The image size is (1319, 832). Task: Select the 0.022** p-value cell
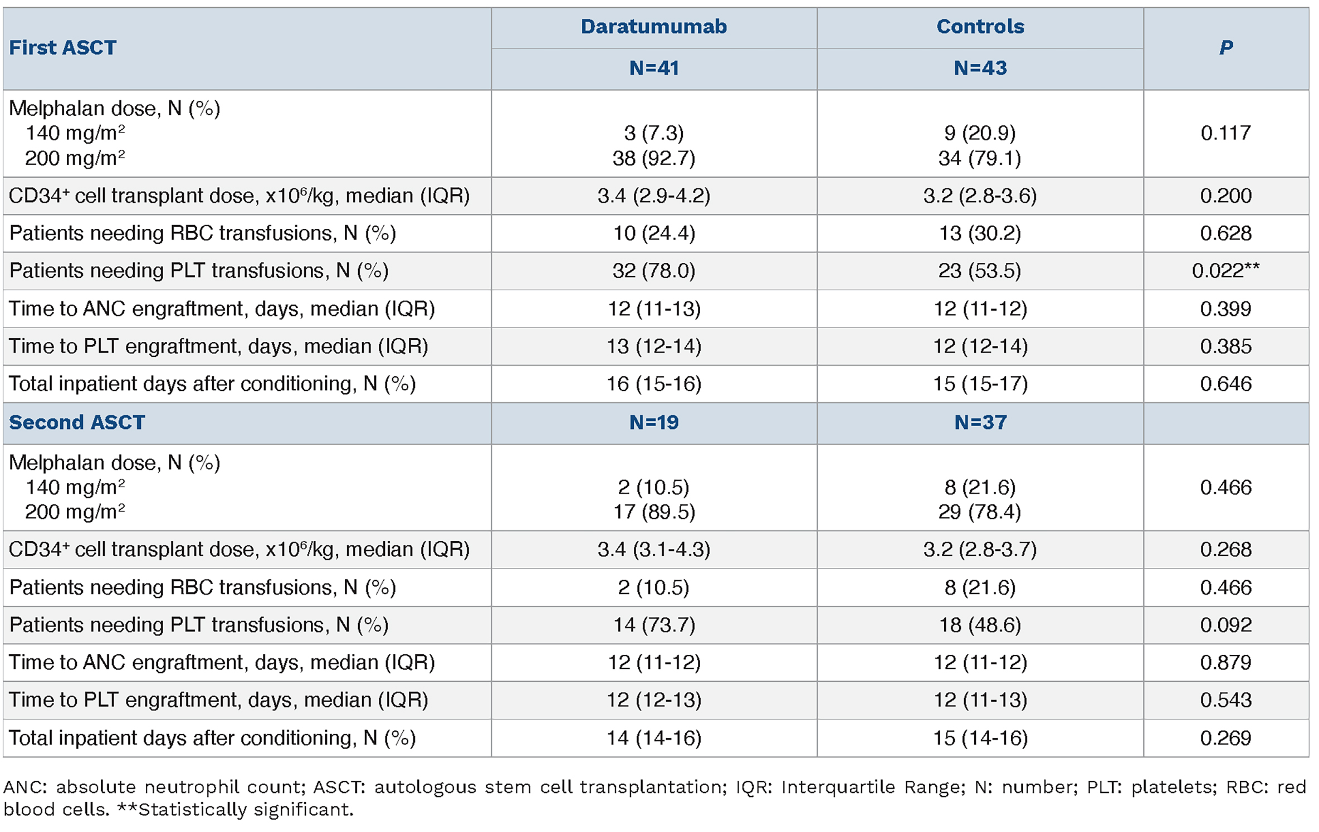[1225, 271]
